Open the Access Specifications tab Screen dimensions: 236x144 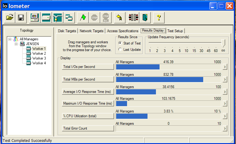coord(123,31)
